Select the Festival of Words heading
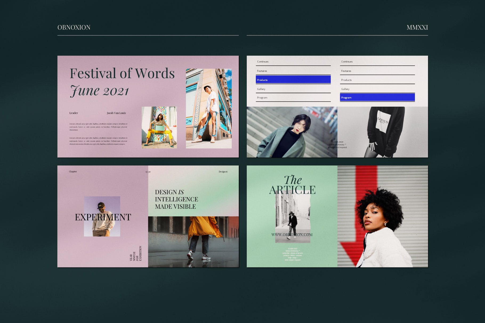The image size is (485, 323). (122, 73)
